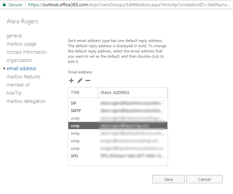Open the general section
This screenshot has width=233, height=194.
pos(14,36)
